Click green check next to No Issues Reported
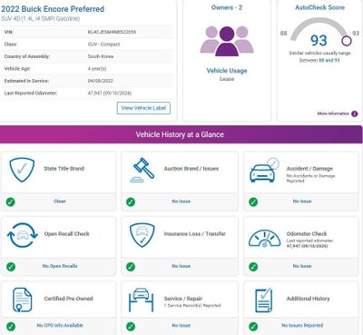This screenshot has height=335, width=363. click(253, 327)
